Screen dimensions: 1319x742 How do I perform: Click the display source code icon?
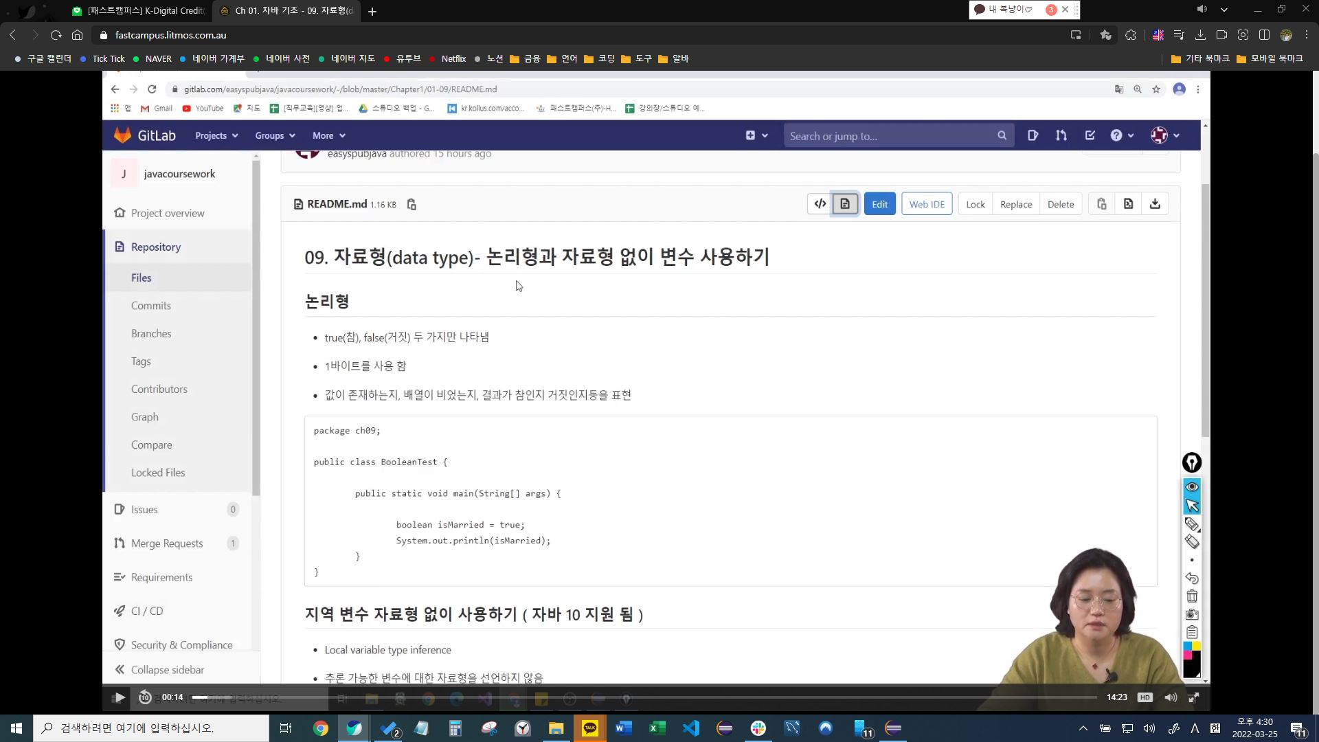[x=820, y=204]
